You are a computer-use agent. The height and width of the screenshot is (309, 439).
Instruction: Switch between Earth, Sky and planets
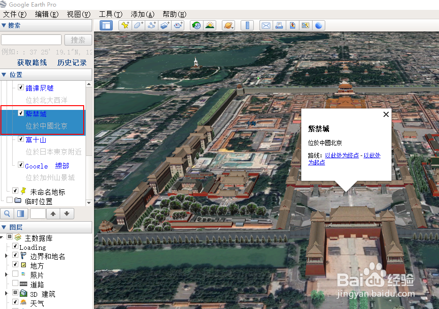tap(228, 25)
